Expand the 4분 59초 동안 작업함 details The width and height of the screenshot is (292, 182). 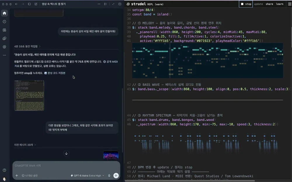27,46
